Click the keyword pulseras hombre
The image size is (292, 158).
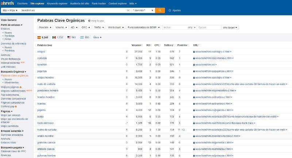[46, 155]
